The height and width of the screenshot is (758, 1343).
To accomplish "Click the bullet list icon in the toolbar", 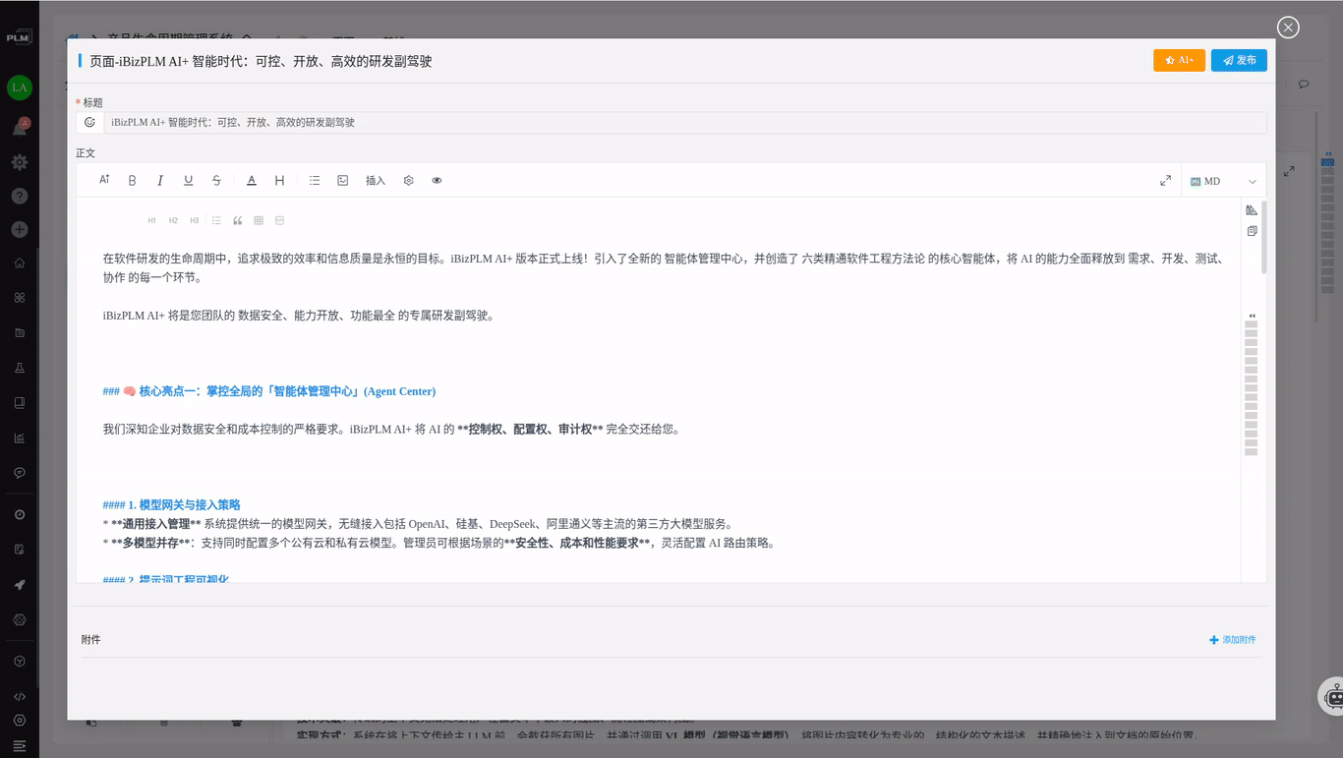I will (314, 180).
